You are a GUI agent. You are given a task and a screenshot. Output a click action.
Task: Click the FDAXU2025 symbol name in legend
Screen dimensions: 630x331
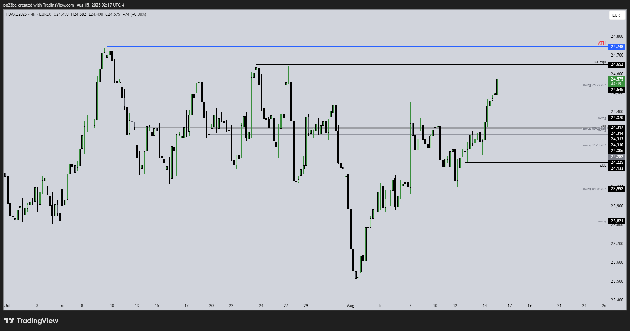tap(16, 14)
